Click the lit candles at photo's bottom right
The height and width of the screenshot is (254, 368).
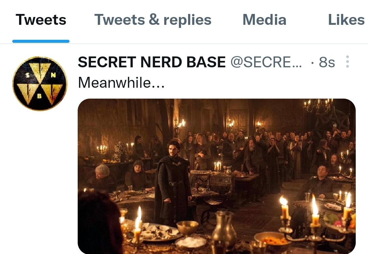click(315, 211)
